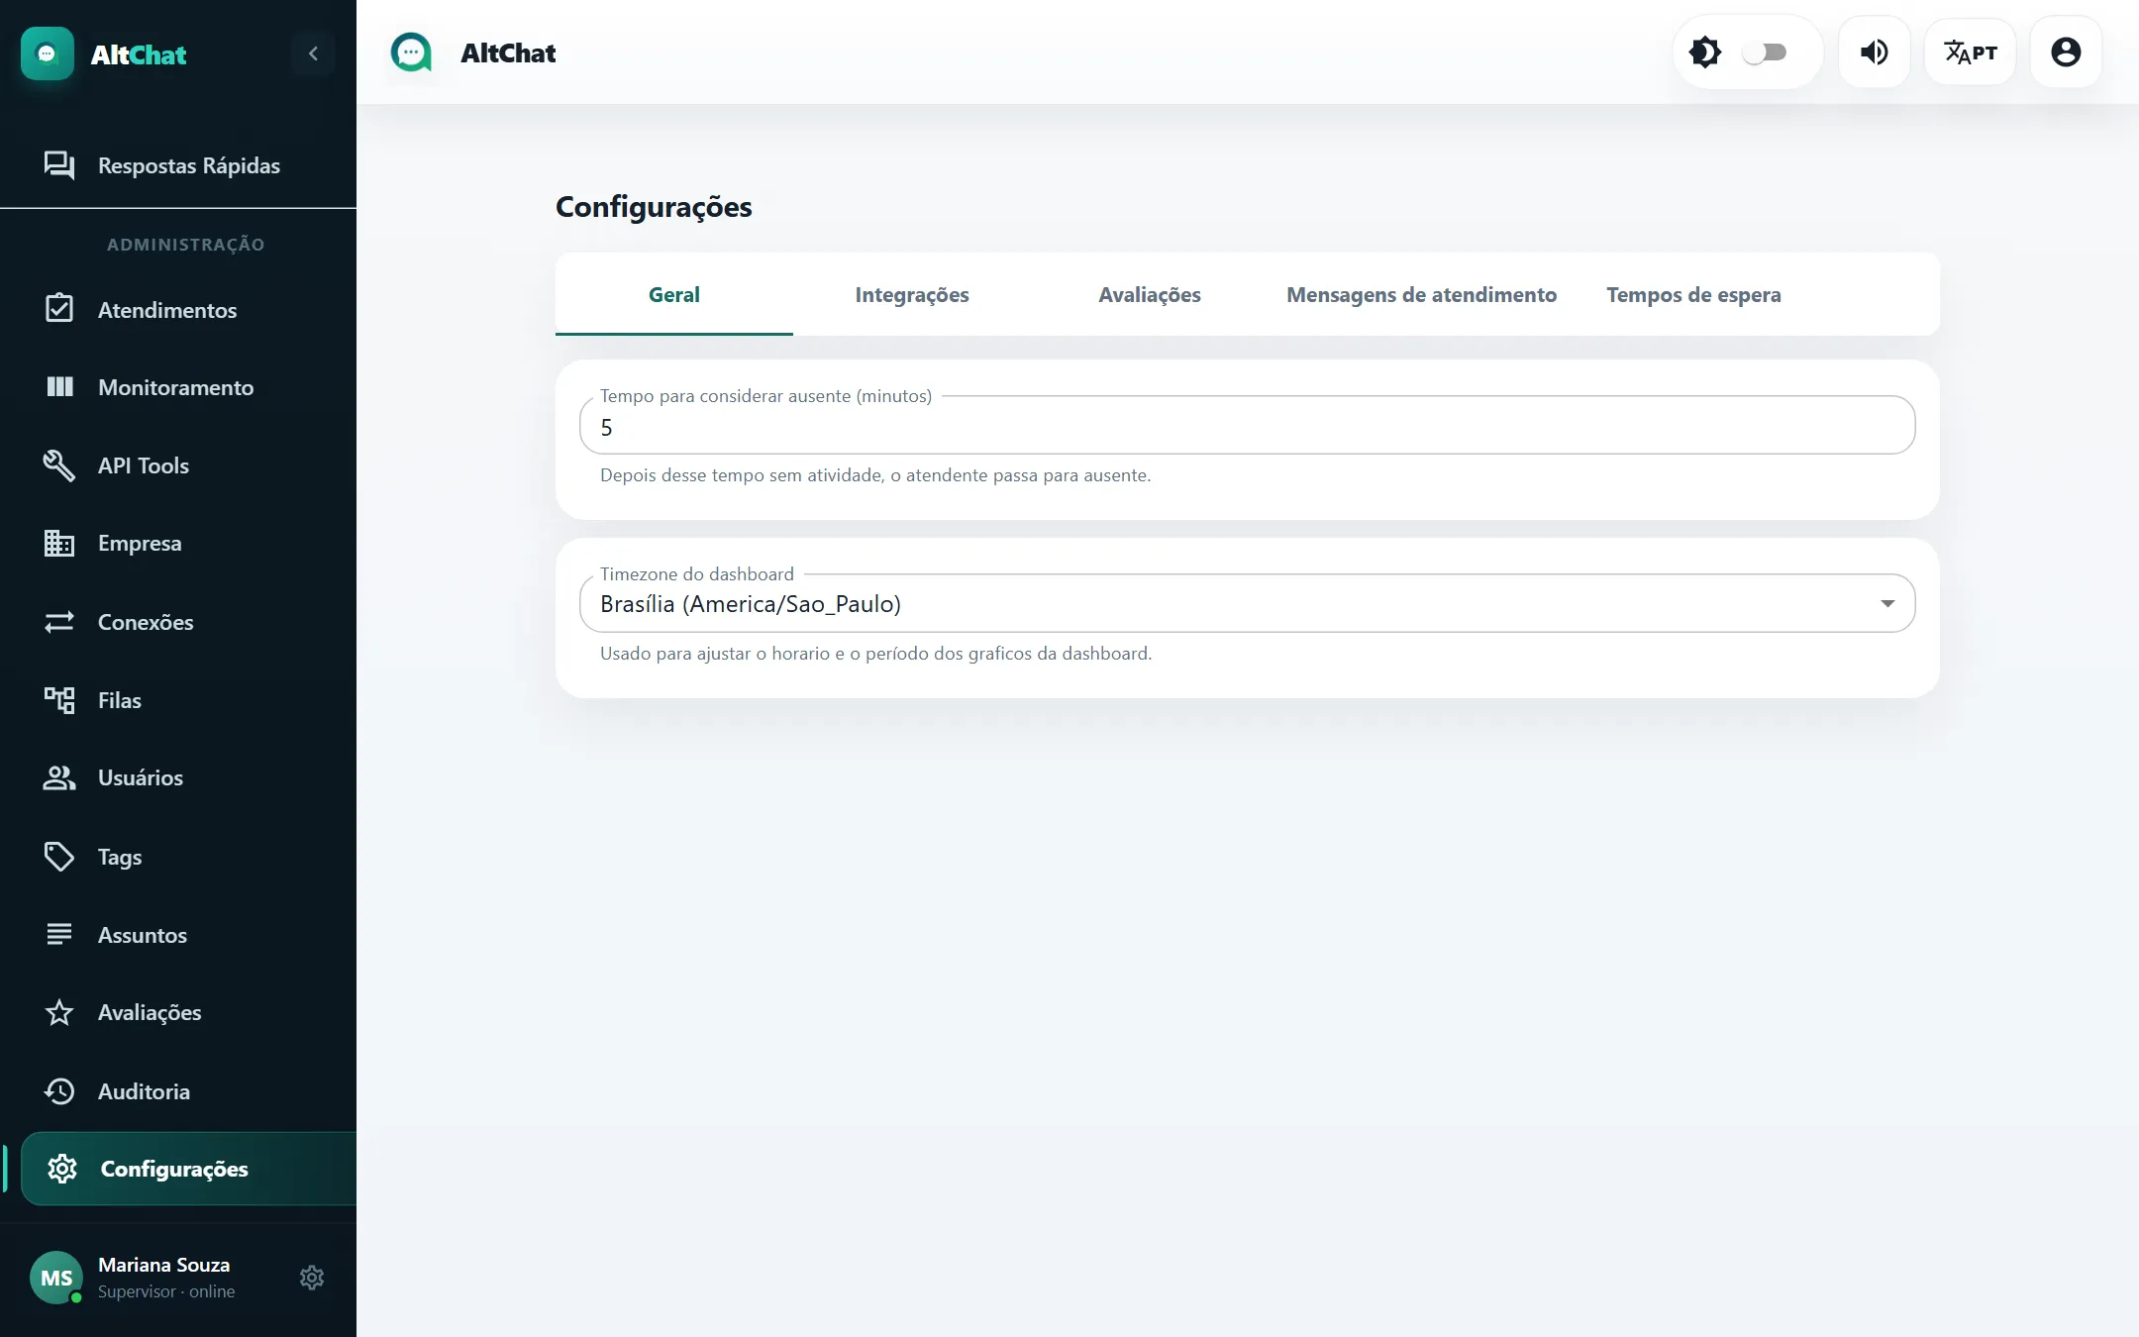Click the MS user avatar

click(56, 1278)
